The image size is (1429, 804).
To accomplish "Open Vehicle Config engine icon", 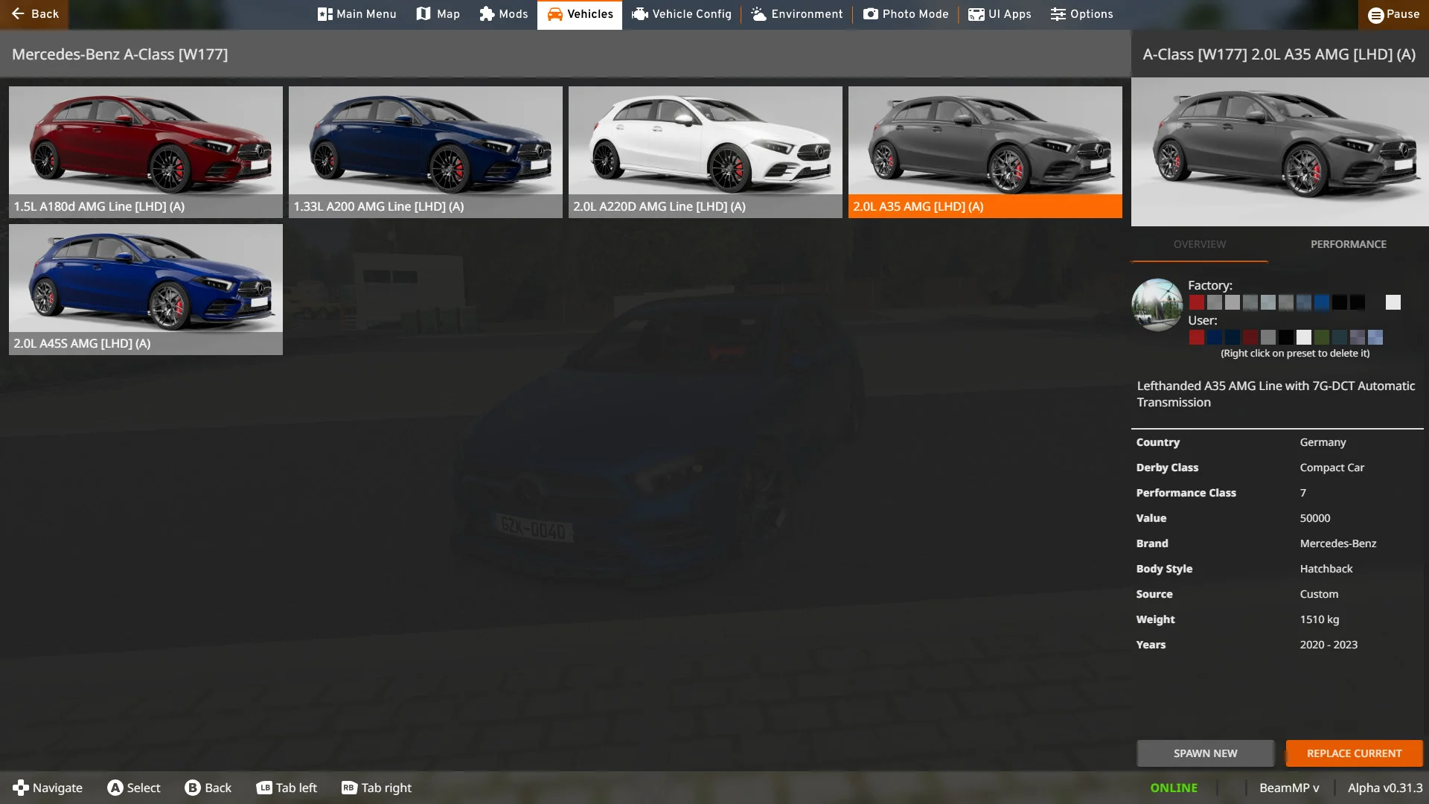I will [639, 14].
